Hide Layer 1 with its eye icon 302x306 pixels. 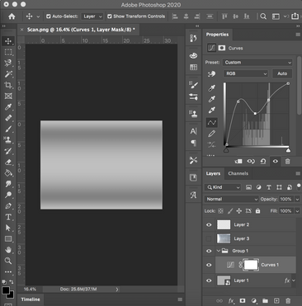pos(209,280)
